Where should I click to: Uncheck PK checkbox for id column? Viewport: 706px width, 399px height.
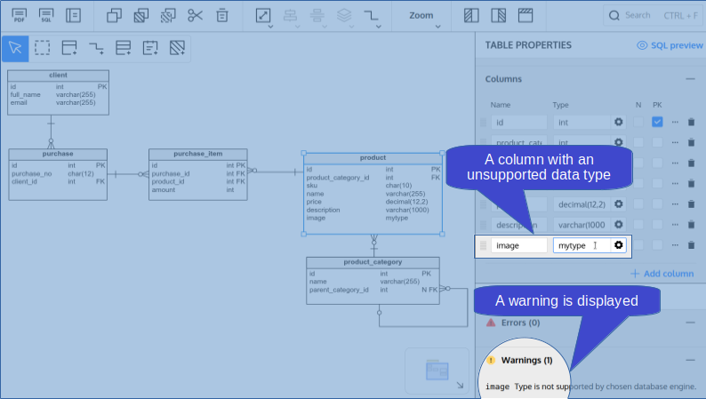click(x=657, y=122)
